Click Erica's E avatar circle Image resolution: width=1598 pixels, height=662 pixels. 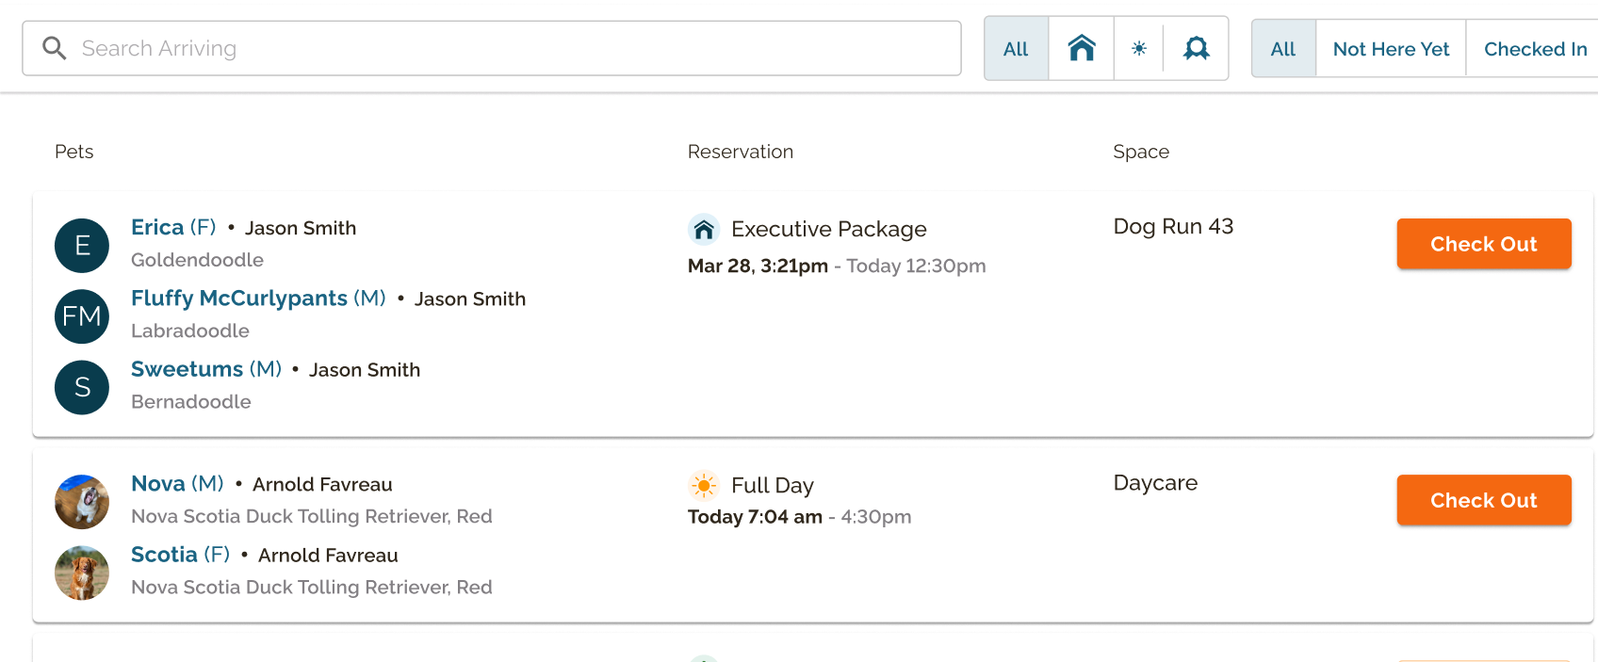[82, 246]
